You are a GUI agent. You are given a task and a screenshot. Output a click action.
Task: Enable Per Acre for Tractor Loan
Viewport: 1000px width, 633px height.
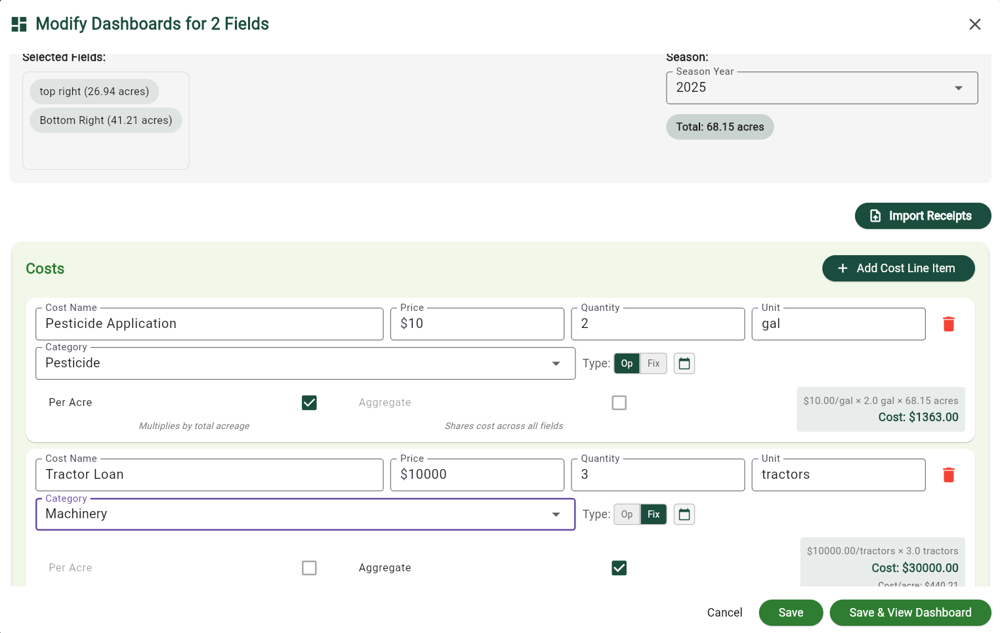[x=309, y=567]
